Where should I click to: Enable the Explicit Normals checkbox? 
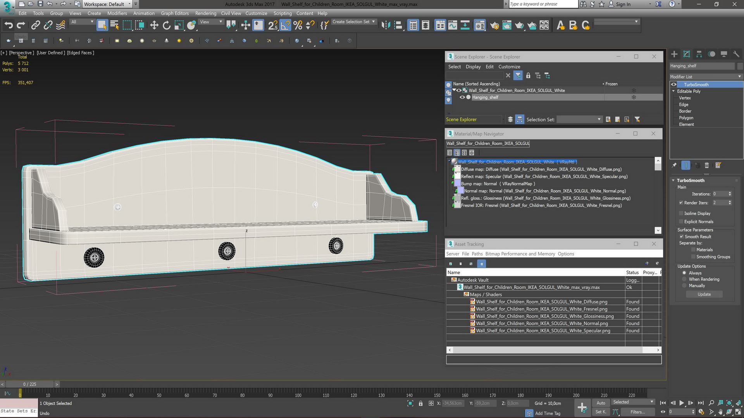tap(681, 222)
